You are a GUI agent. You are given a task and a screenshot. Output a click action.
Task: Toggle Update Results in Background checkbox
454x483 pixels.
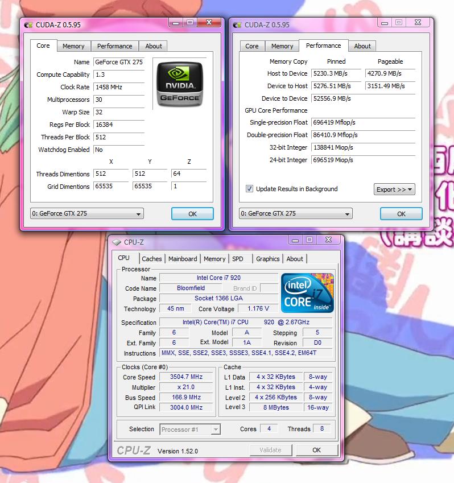(249, 189)
